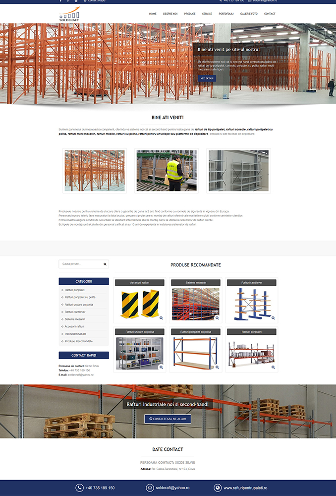Click zoom icon on Rafturi cantilever product

click(273, 318)
